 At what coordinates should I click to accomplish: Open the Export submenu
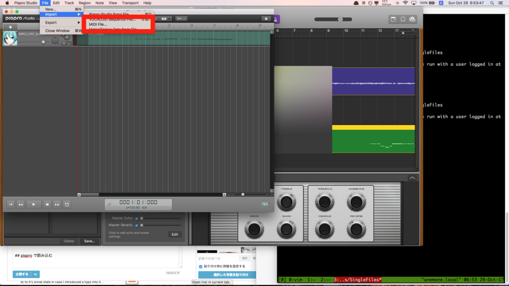pos(61,22)
